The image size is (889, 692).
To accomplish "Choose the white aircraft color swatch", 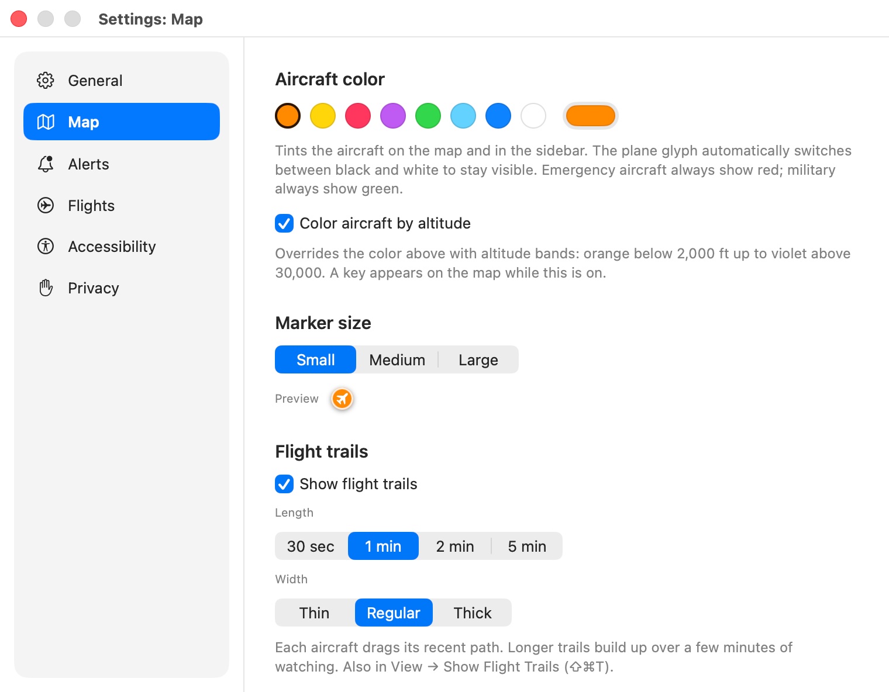I will point(533,116).
